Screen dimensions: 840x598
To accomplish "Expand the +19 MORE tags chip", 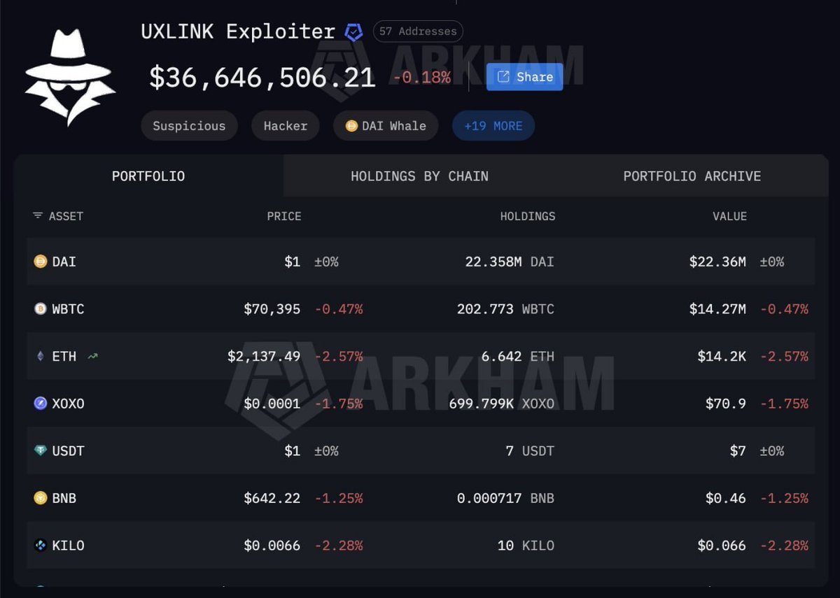I will pos(493,125).
